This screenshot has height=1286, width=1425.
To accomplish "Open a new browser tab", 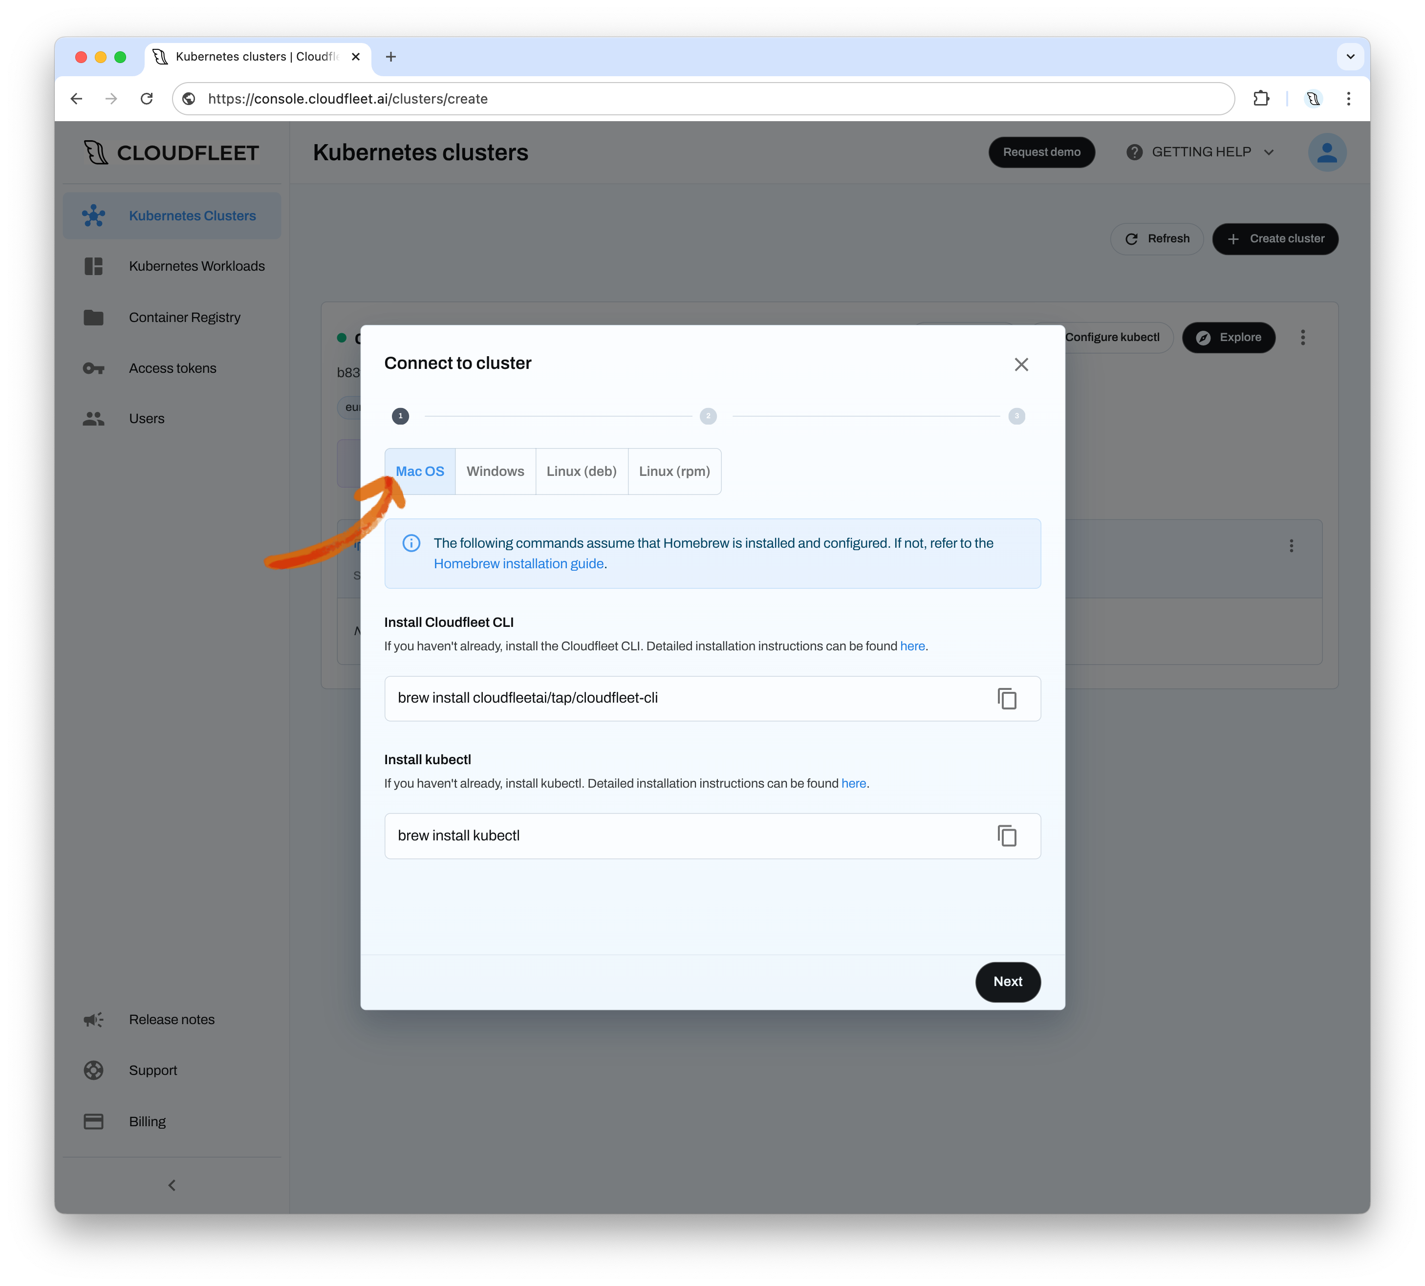I will [x=391, y=57].
